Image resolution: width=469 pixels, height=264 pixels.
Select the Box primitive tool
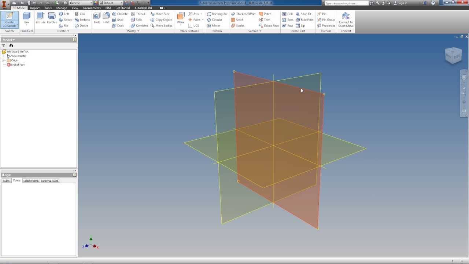27,18
